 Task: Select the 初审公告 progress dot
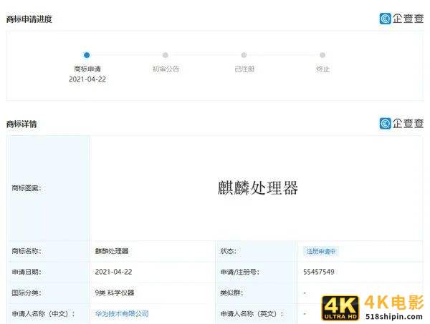[x=166, y=55]
